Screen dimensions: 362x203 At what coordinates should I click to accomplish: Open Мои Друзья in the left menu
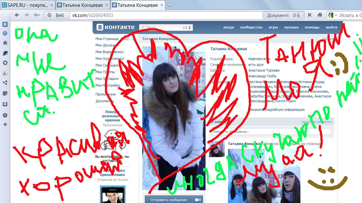(x=105, y=45)
